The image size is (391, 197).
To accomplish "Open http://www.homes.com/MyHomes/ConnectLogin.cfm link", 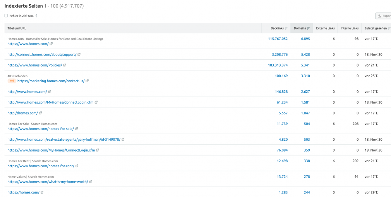I will click(x=51, y=102).
